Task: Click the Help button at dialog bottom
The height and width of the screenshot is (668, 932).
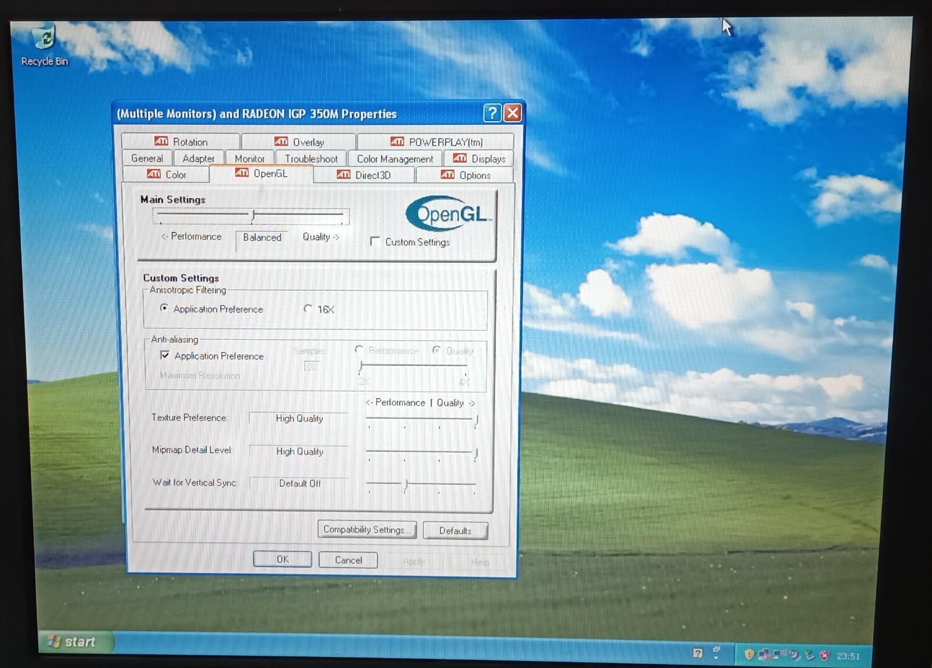Action: click(479, 562)
